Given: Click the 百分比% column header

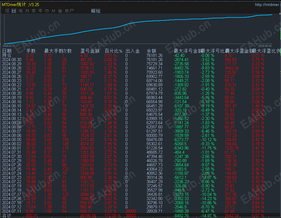Looking at the screenshot, I should click(x=114, y=51).
